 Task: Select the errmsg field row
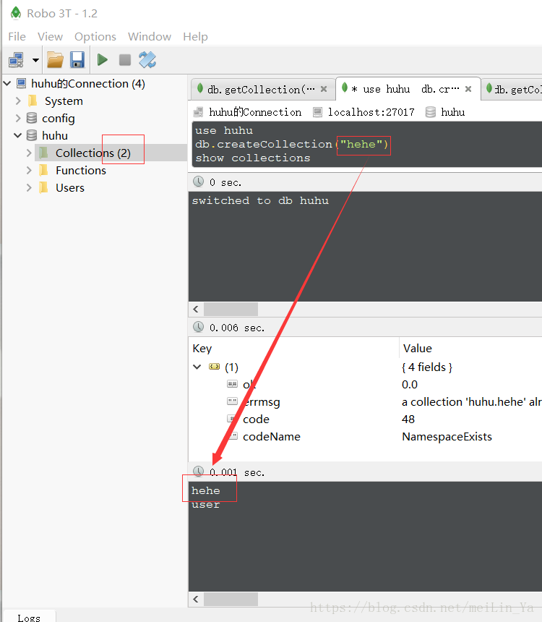[365, 402]
